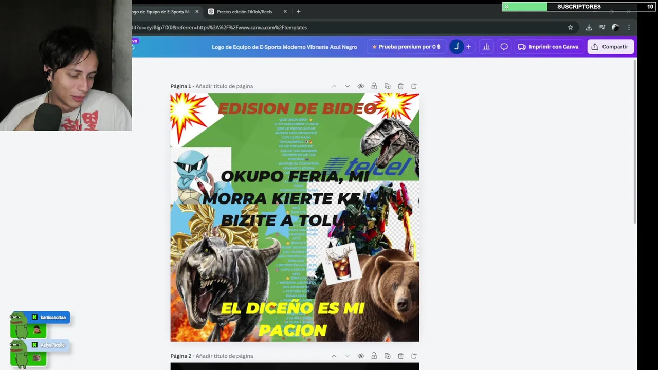Click page 2 title field Añadir título

point(224,356)
